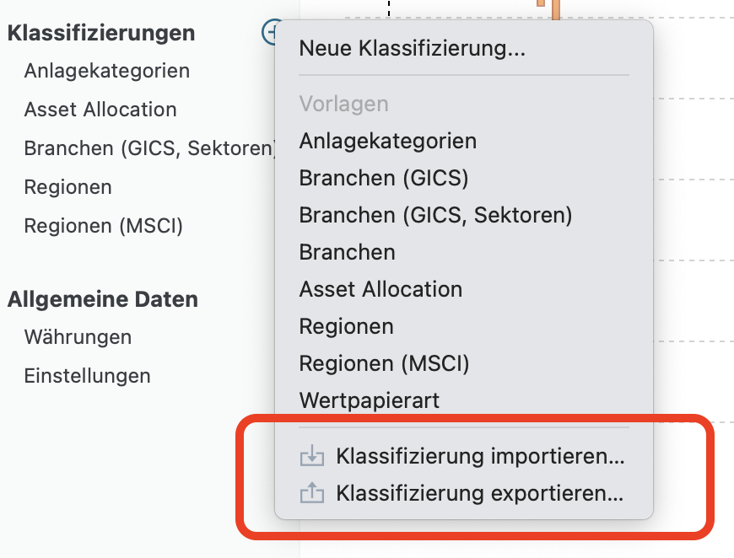Go to Regionen in the sidebar
The height and width of the screenshot is (558, 734).
tap(67, 187)
